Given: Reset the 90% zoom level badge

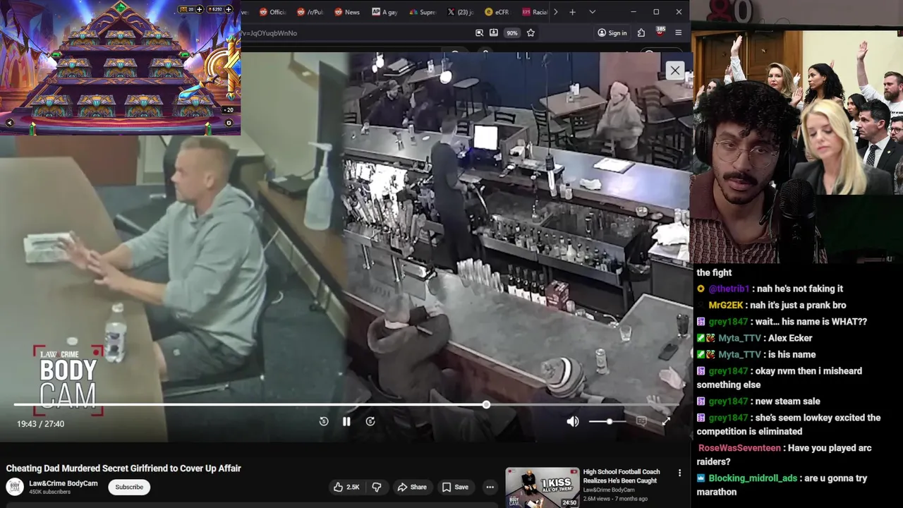Looking at the screenshot, I should (511, 33).
